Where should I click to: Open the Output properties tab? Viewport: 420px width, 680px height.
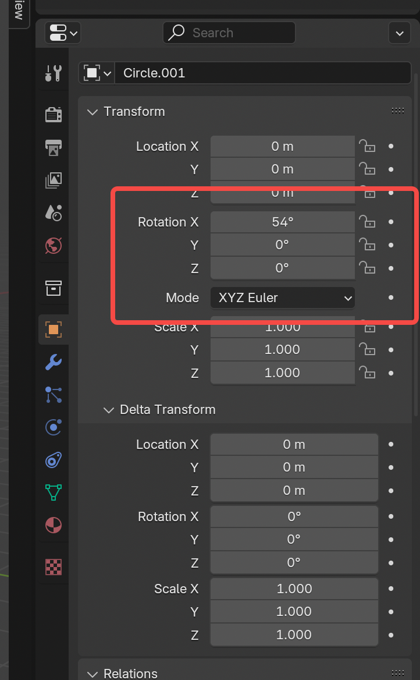(x=54, y=147)
